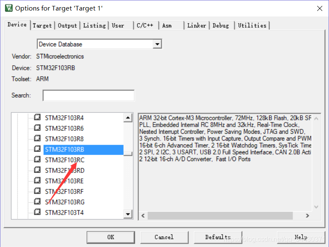This screenshot has height=247, width=329.
Task: Open the Listing tab
Action: 94,26
